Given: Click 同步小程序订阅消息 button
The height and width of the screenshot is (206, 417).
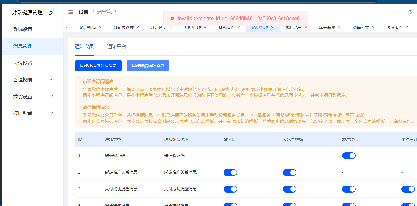Looking at the screenshot, I should point(98,66).
